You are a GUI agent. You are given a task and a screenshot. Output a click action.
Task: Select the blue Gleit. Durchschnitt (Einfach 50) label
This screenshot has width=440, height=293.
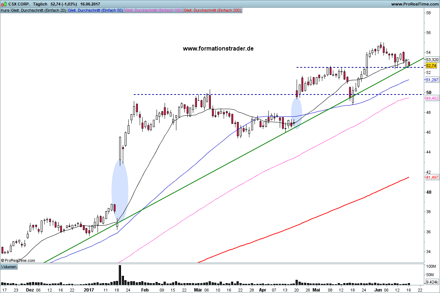point(96,10)
